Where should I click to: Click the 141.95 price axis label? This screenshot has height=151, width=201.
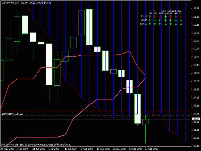[x=196, y=130]
